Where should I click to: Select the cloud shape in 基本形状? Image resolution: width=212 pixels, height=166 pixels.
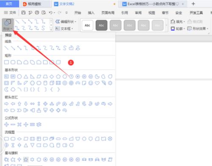coord(13,89)
